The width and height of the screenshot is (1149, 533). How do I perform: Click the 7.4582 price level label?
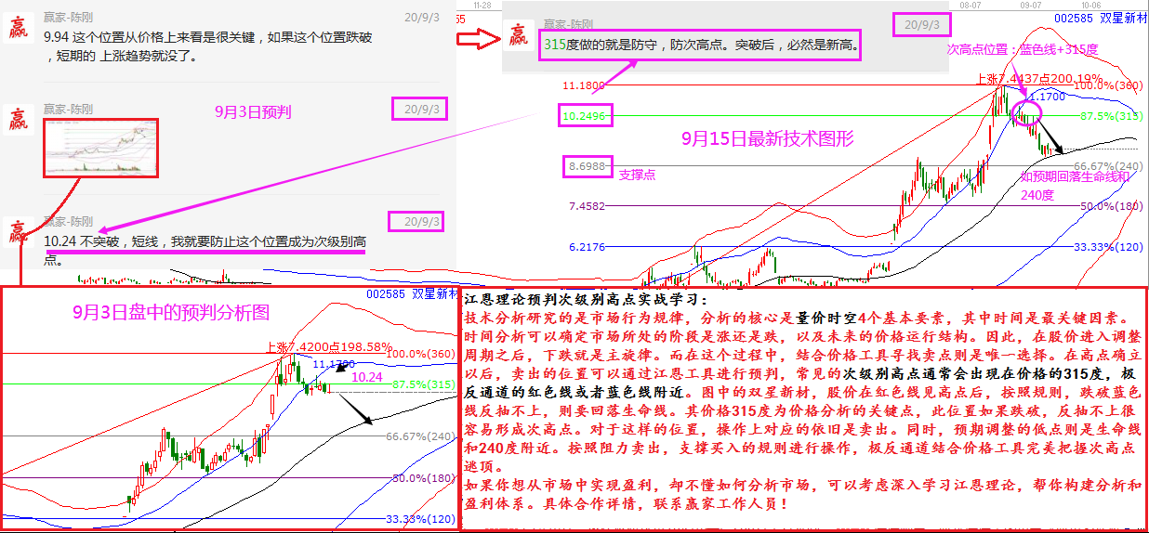pyautogui.click(x=588, y=206)
